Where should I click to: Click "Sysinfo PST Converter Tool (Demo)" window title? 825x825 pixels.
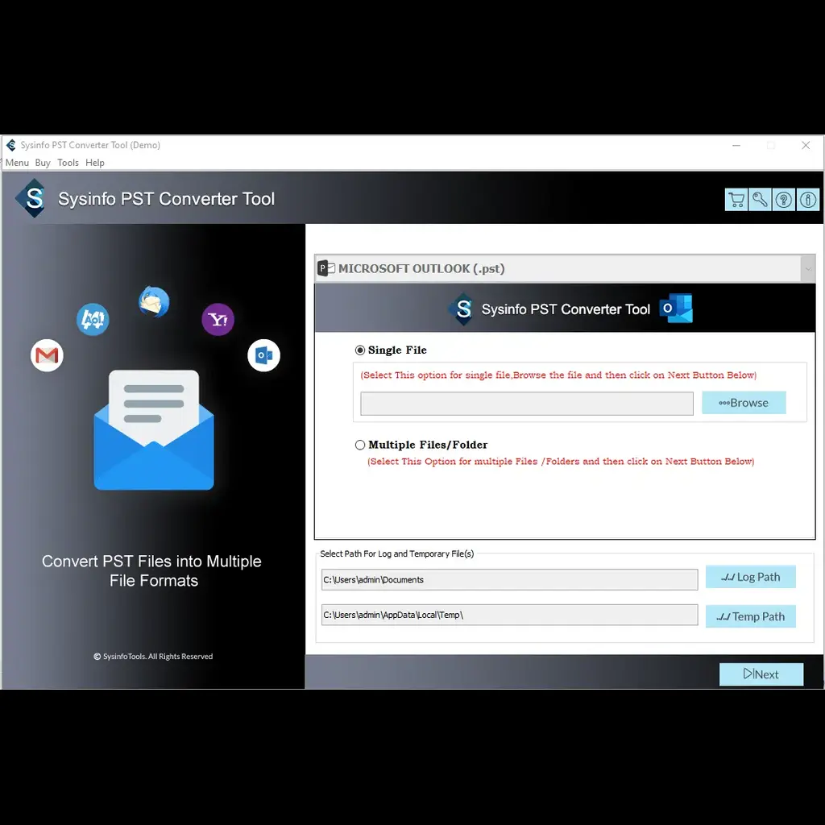90,145
